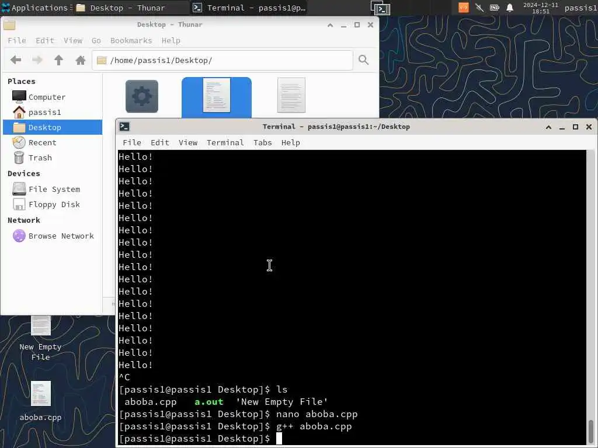
Task: Click the terminal window title icon
Action: (124, 127)
